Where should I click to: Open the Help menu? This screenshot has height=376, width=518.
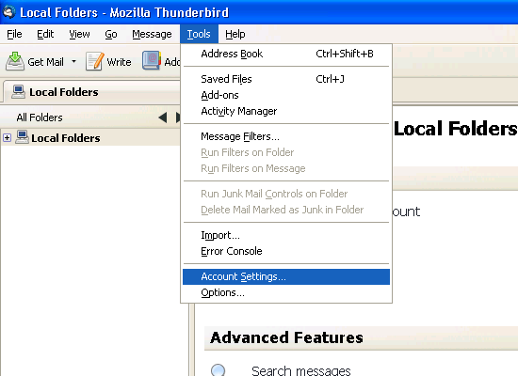coord(235,34)
